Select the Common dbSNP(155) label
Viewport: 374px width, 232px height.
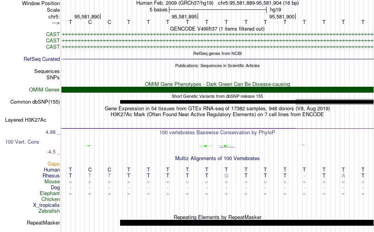[x=35, y=102]
